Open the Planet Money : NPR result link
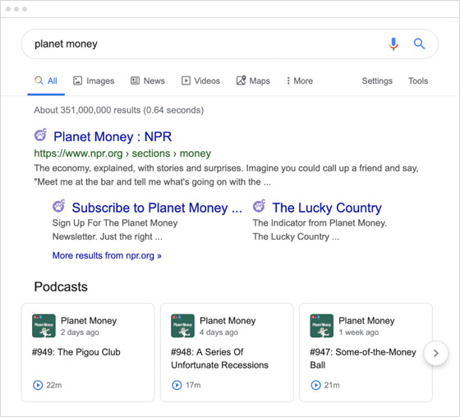 point(113,136)
